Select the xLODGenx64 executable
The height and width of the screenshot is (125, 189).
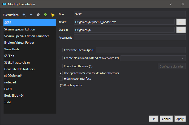pyautogui.click(x=30, y=76)
